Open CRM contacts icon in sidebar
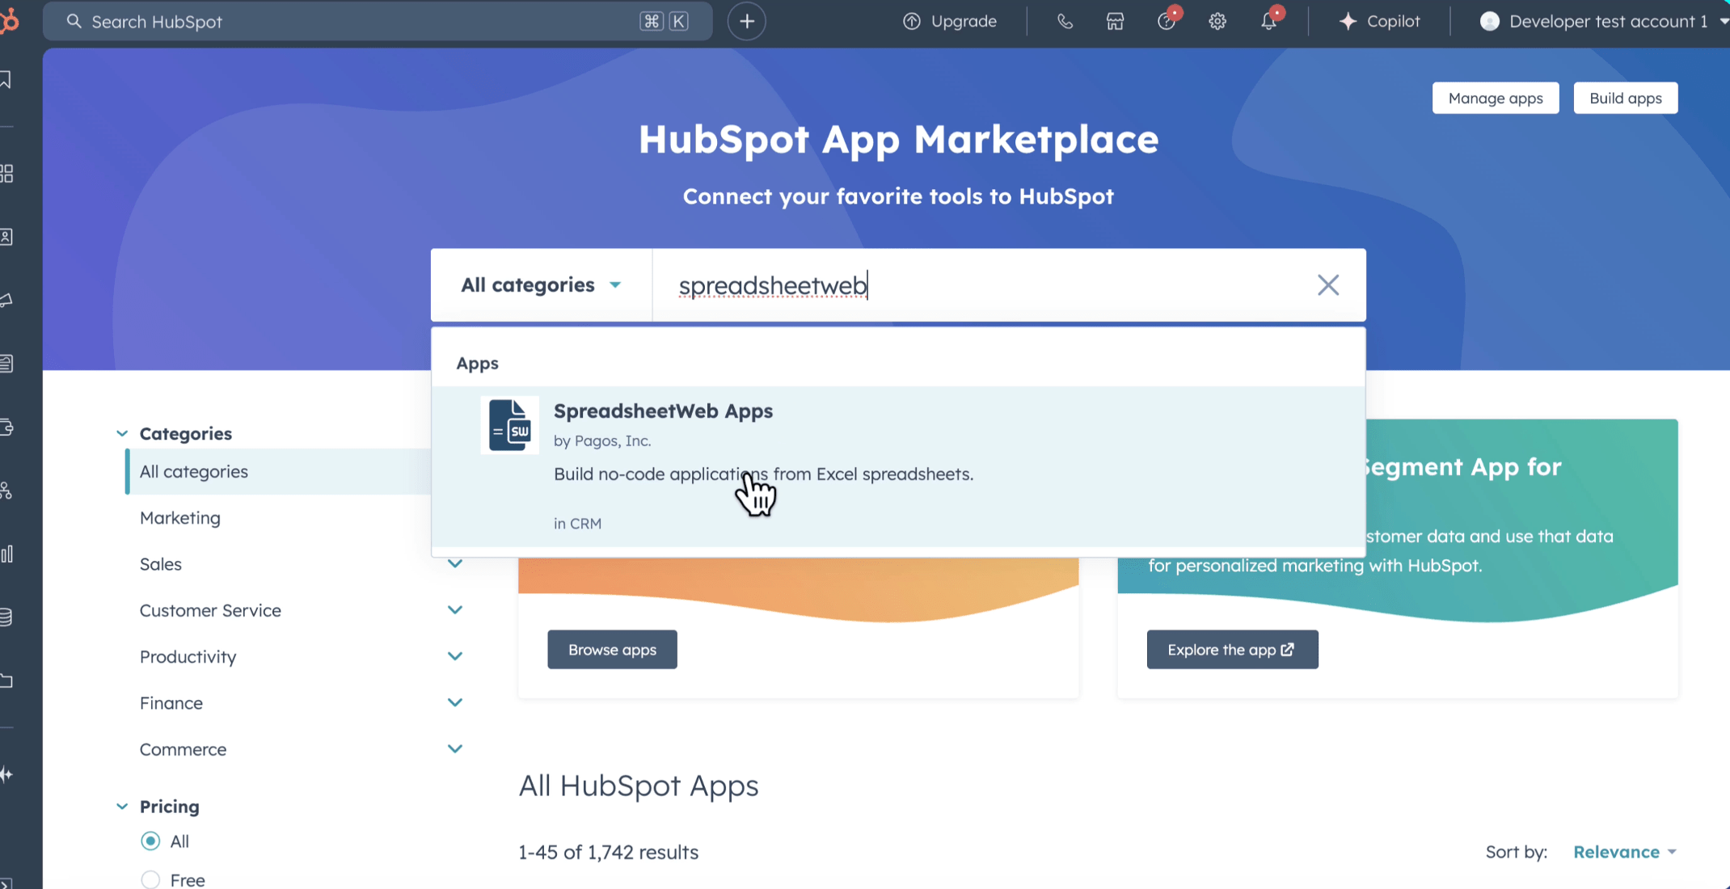 (x=6, y=237)
